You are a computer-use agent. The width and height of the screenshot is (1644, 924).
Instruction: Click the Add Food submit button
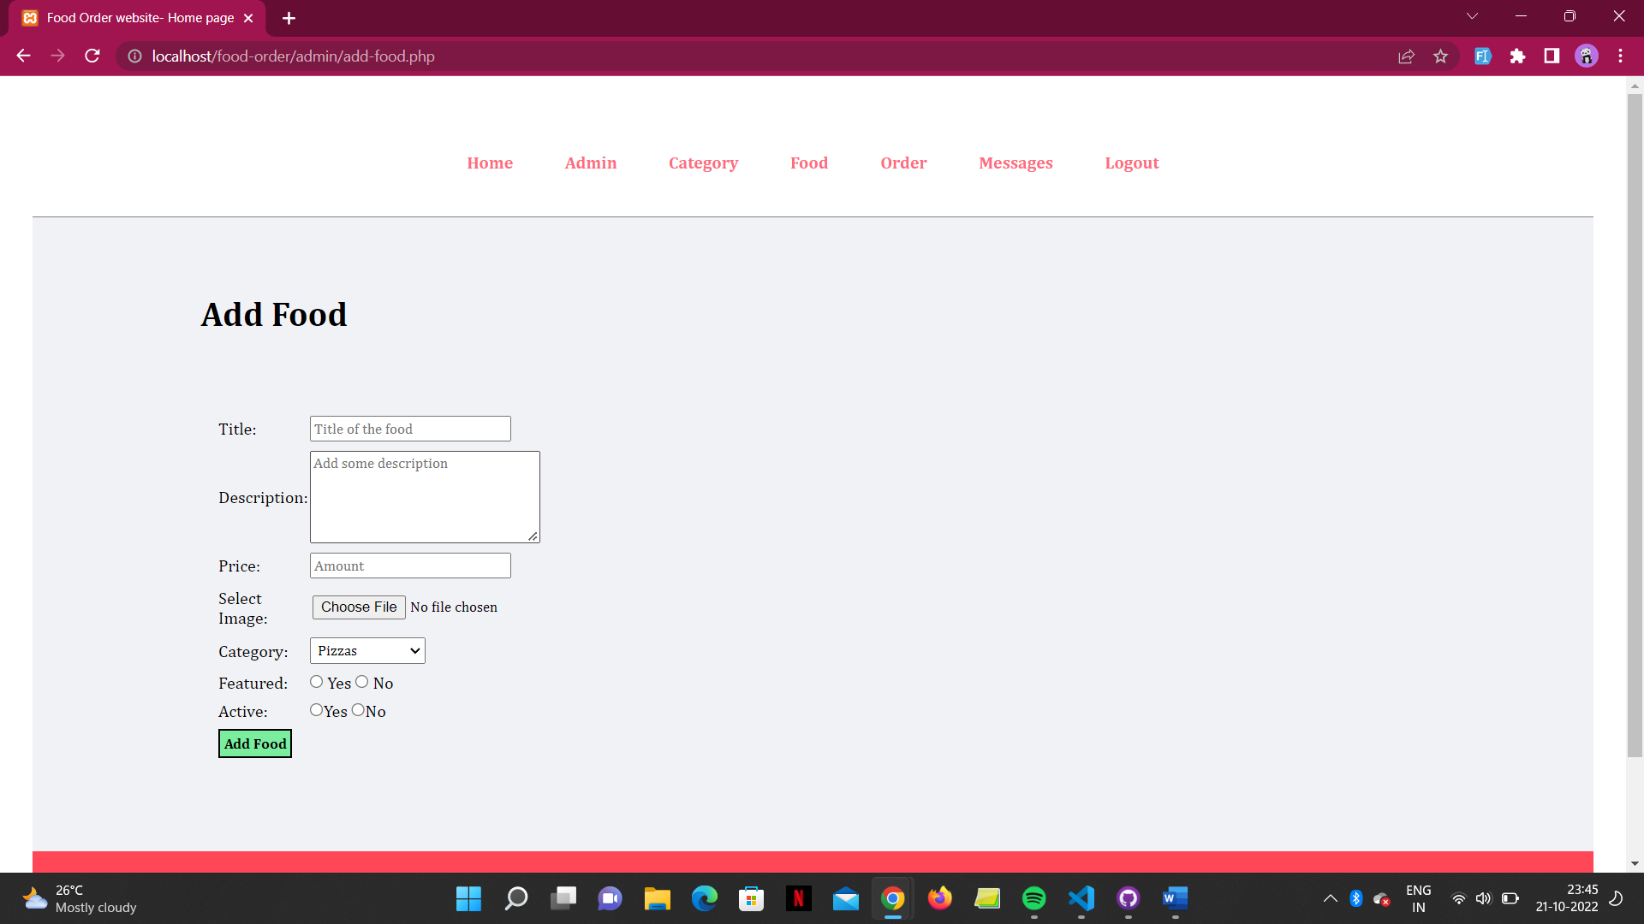(x=254, y=743)
